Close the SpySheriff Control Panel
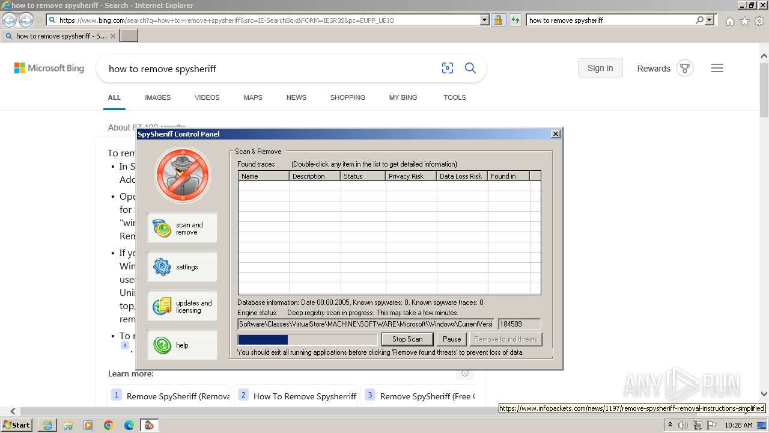769x433 pixels. (556, 134)
